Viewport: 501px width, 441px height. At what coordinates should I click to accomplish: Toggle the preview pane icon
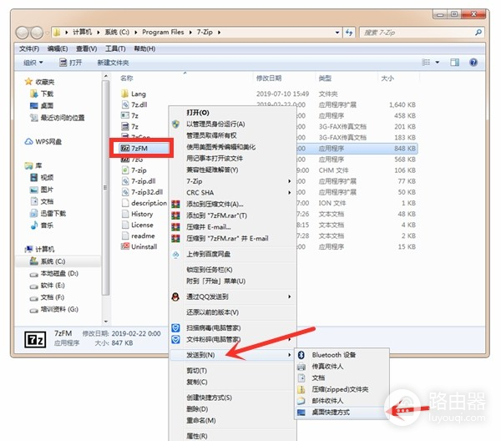point(455,63)
